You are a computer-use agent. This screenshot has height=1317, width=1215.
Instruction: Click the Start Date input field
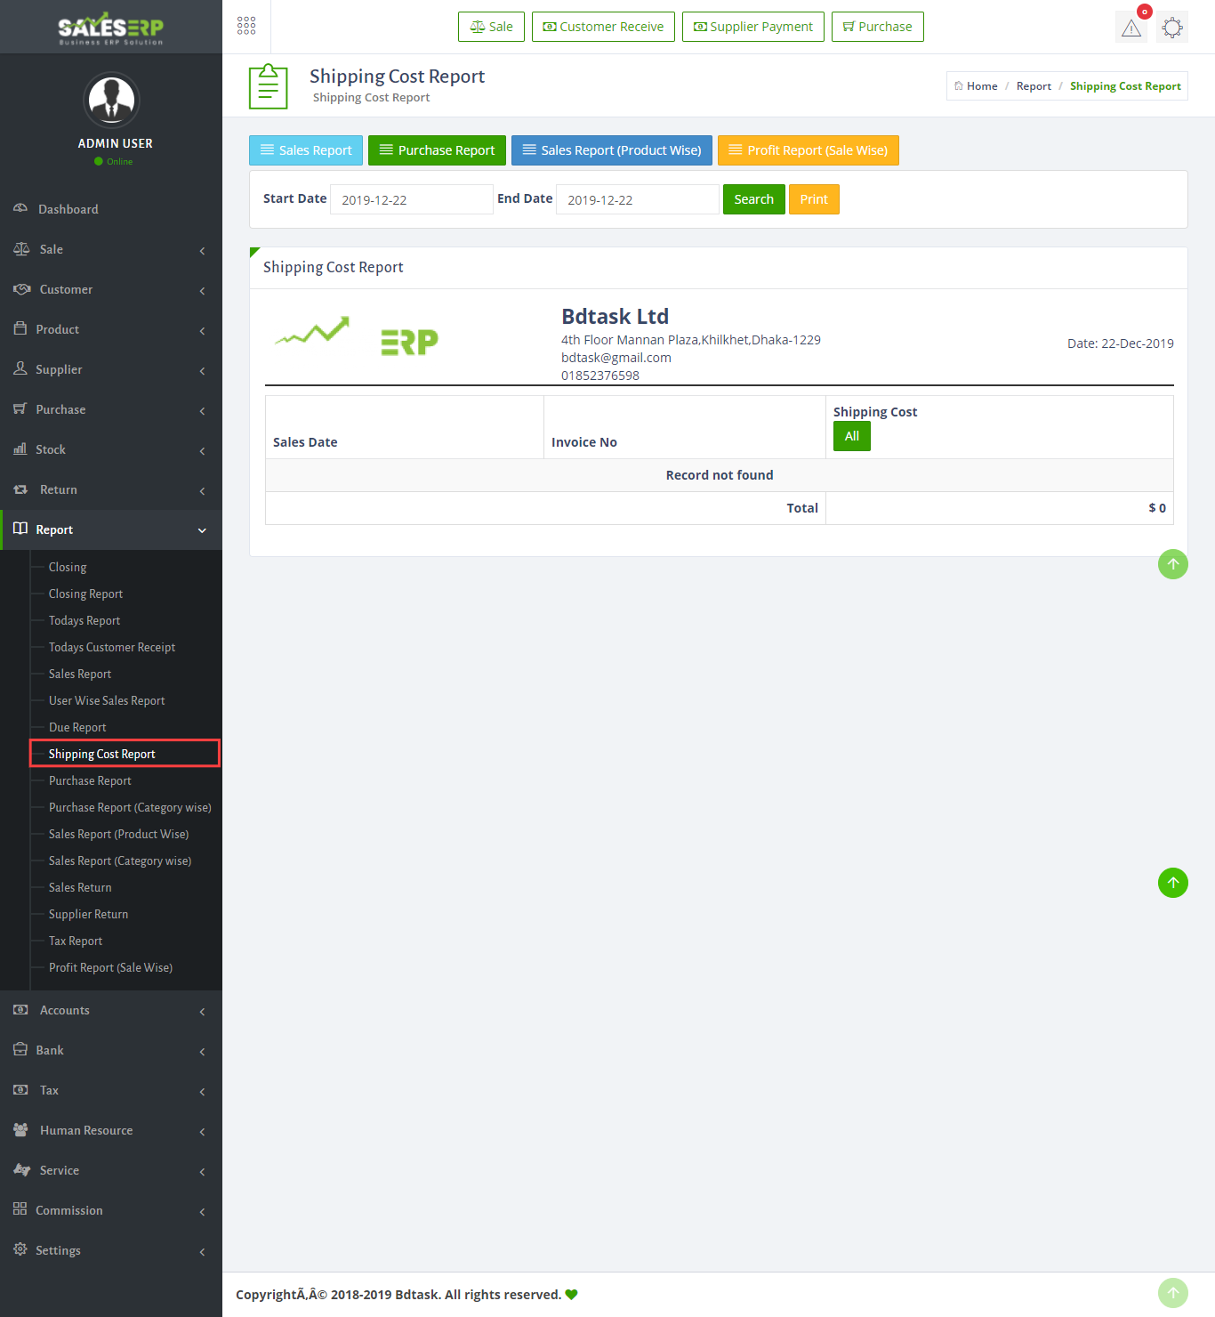pyautogui.click(x=411, y=199)
